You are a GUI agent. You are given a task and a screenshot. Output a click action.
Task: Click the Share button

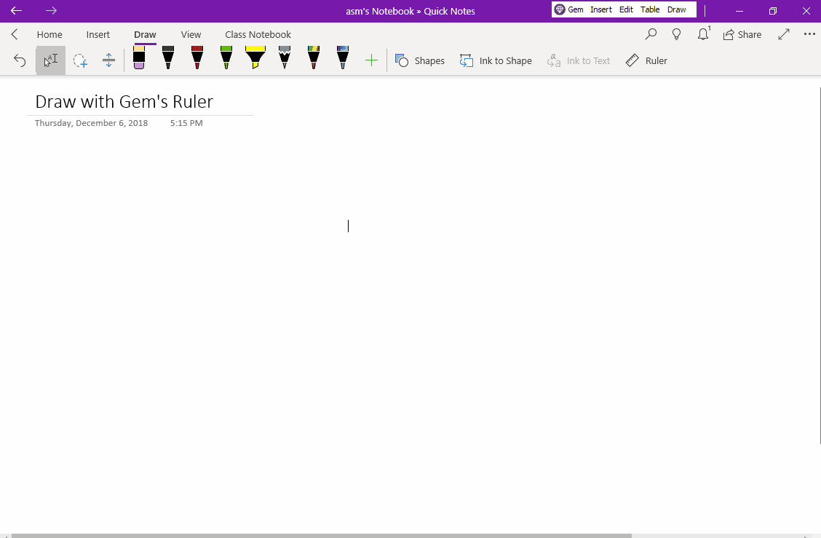742,34
